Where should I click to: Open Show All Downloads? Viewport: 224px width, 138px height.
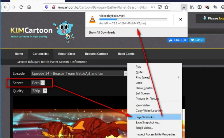pyautogui.click(x=102, y=32)
